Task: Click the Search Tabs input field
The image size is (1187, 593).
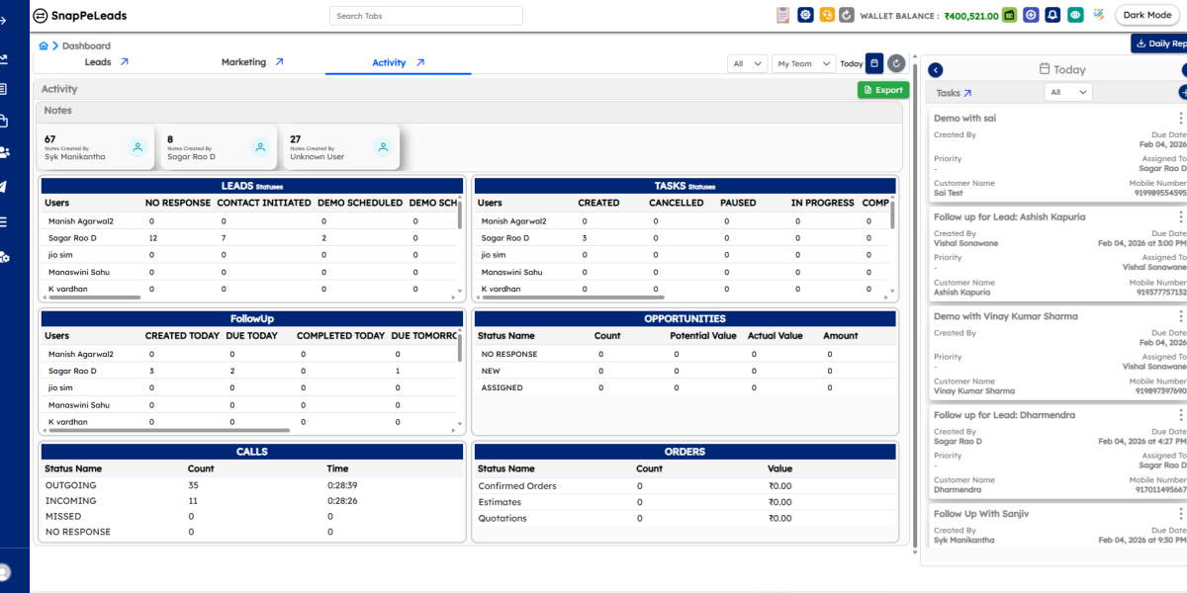Action: 425,16
